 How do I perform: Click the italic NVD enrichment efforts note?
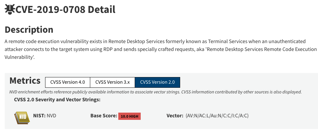(156, 92)
